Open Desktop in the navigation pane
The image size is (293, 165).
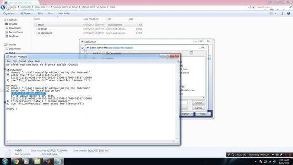(13, 24)
